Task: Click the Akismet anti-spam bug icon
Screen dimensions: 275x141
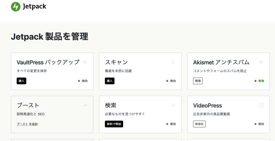Action: pos(261,62)
